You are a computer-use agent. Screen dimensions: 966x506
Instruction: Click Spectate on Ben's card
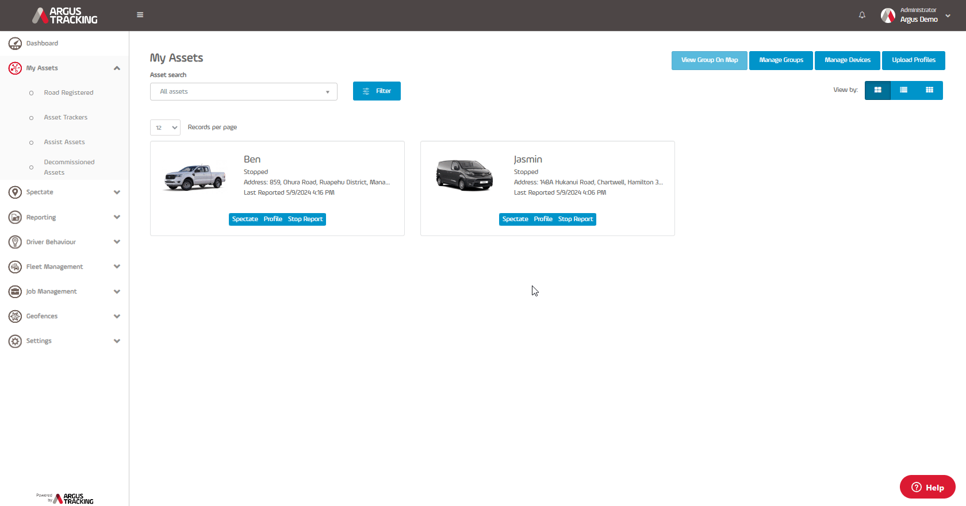[x=245, y=219]
